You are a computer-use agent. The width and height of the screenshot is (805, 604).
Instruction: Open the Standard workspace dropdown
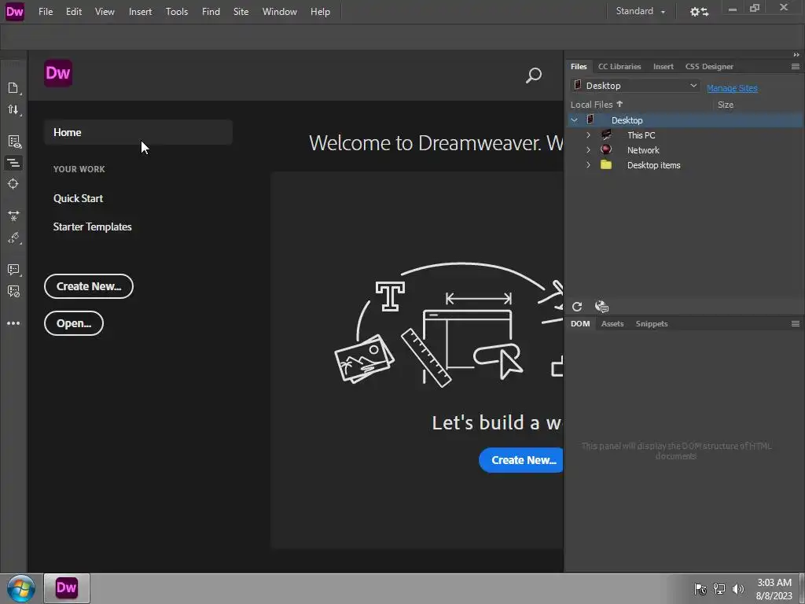click(641, 11)
